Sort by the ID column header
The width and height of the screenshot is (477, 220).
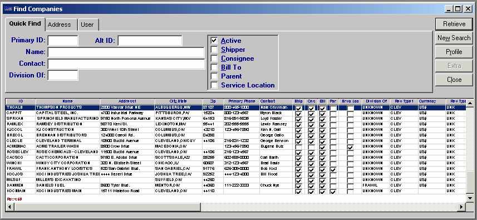coord(21,101)
